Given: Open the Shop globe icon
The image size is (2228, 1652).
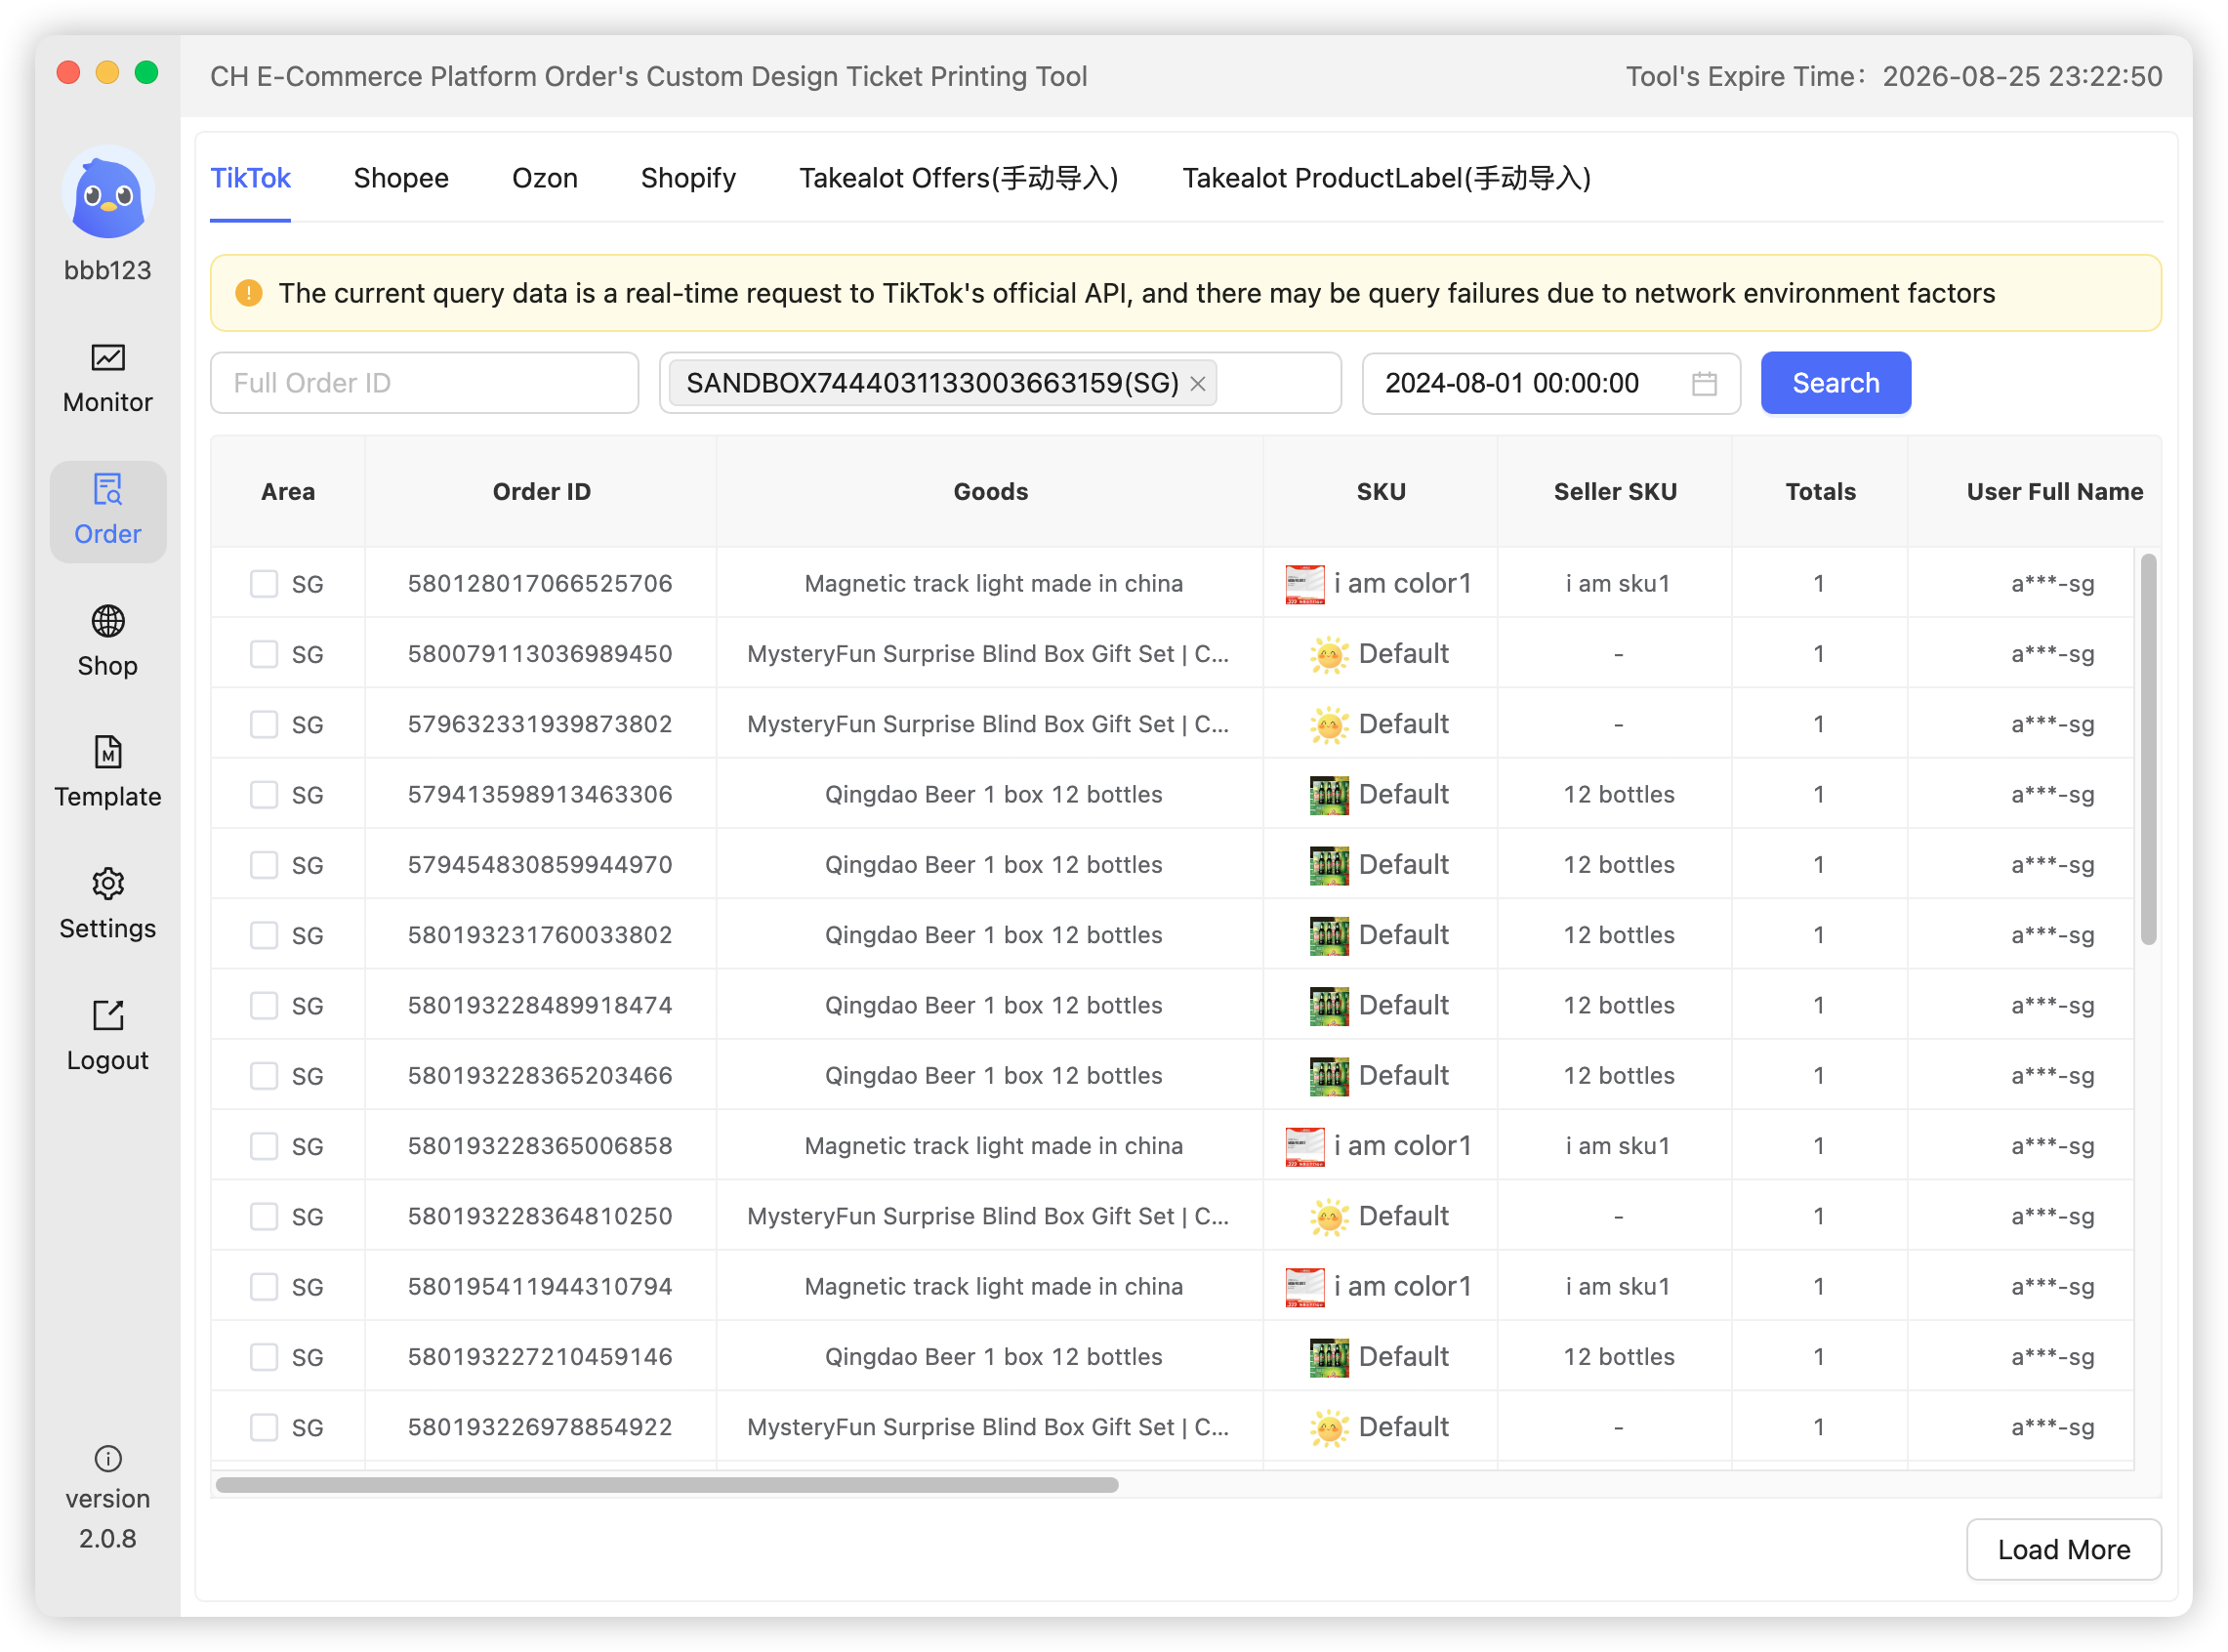Looking at the screenshot, I should click(108, 622).
